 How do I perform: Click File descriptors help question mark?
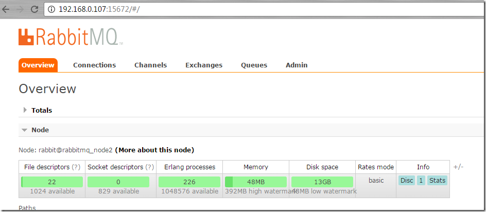click(x=76, y=167)
